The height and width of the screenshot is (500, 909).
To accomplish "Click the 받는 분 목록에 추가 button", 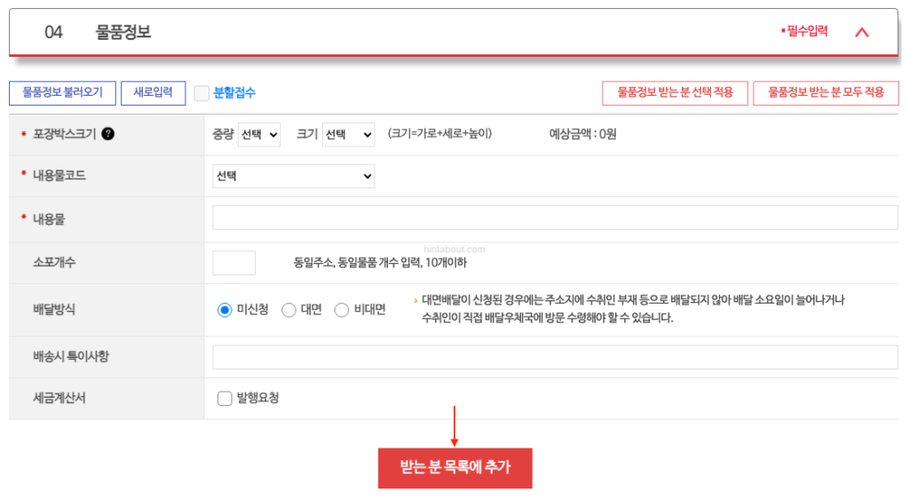I will pos(455,467).
